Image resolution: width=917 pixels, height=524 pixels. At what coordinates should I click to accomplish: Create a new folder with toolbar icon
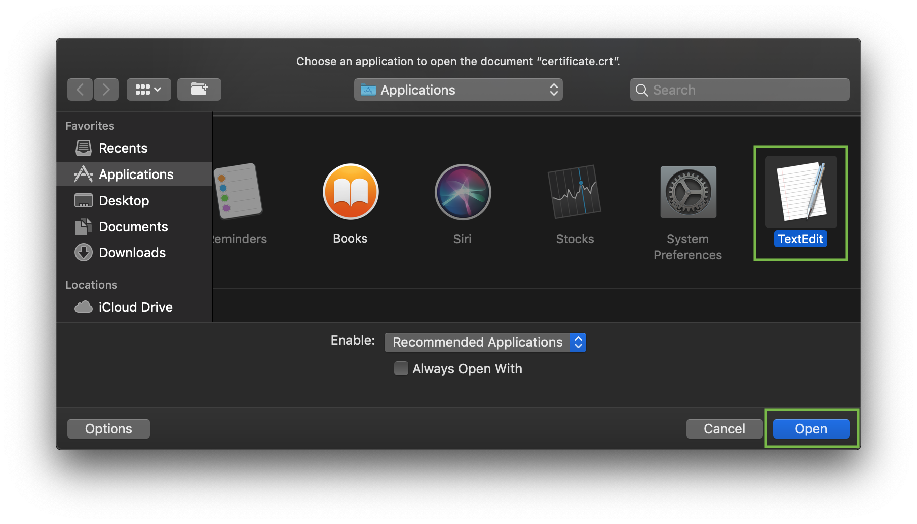point(199,90)
